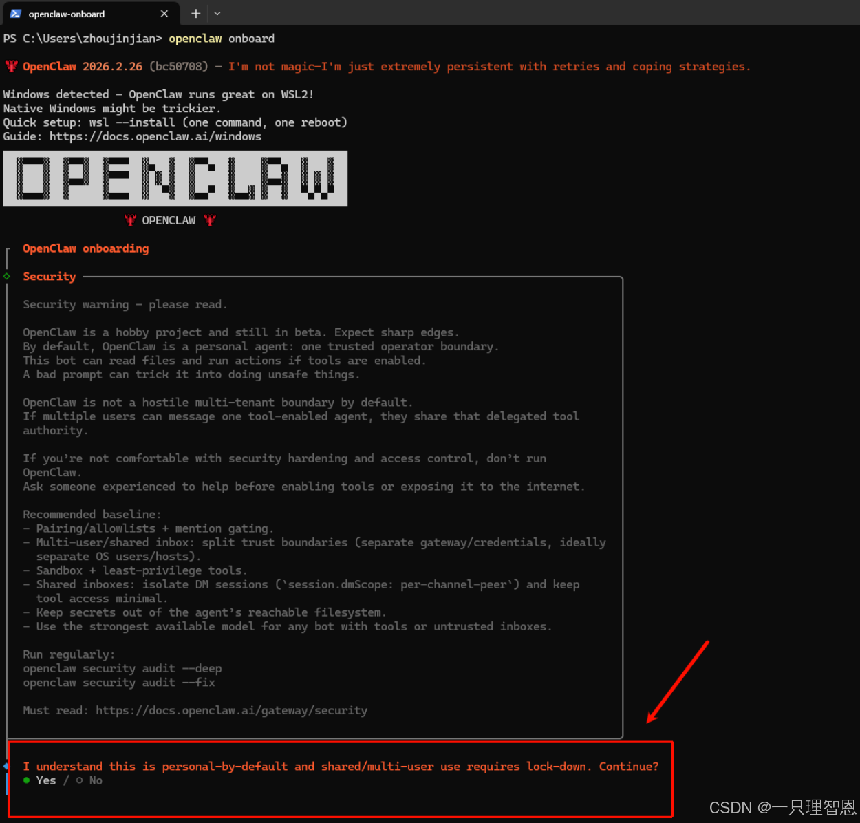Click 'Keep secrets out of the agent's' line
The width and height of the screenshot is (860, 823).
pos(205,612)
